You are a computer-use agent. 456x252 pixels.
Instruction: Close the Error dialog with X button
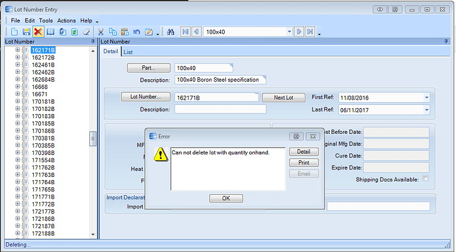point(313,136)
